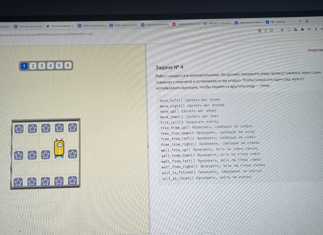Click the downloads icon in address bar

tap(259, 30)
